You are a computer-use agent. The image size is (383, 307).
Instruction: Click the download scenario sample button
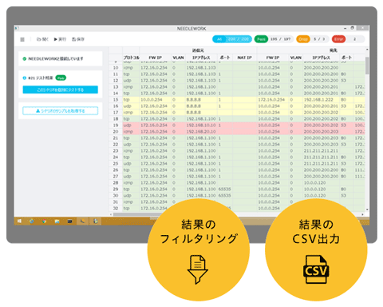[61, 111]
